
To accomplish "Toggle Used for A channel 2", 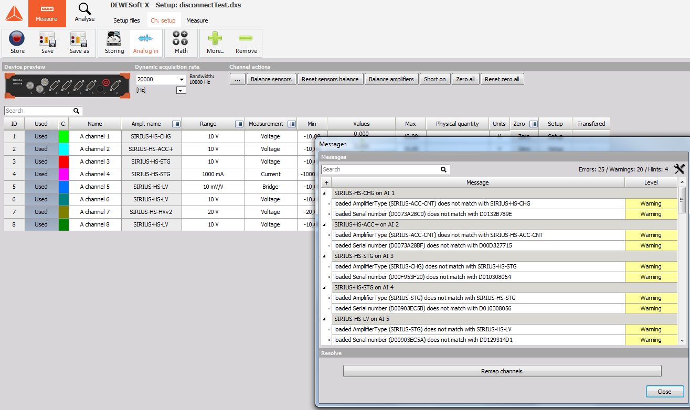I will pos(41,149).
